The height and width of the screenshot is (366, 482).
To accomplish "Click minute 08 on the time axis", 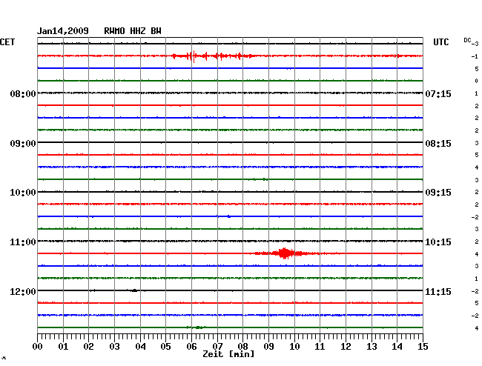I will [242, 347].
